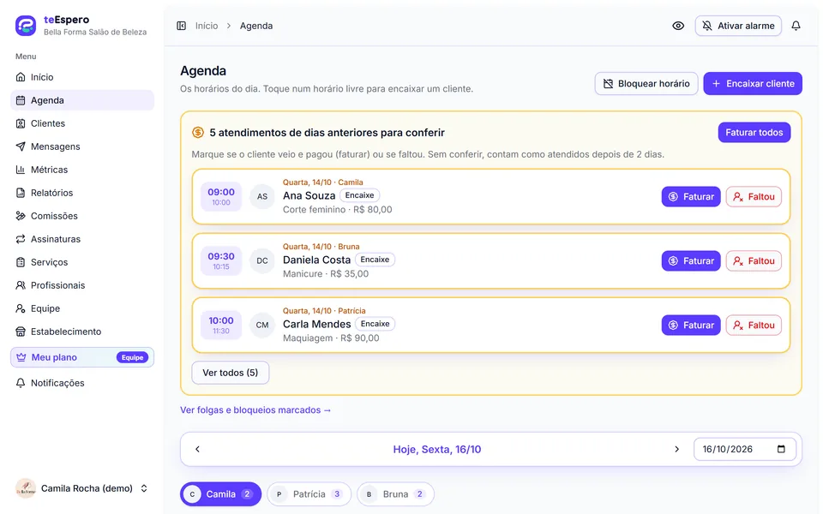Click the Equipe plan badge
The width and height of the screenshot is (823, 514).
(x=132, y=357)
